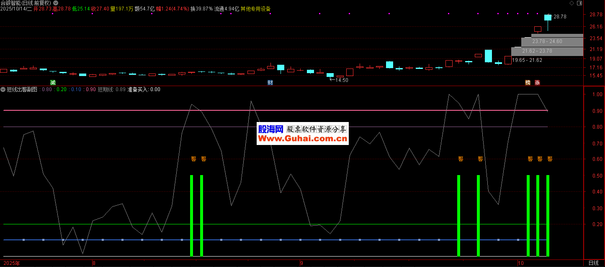Click the last 警 alert icon on right
Image resolution: width=605 pixels, height=267 pixels.
[x=550, y=159]
